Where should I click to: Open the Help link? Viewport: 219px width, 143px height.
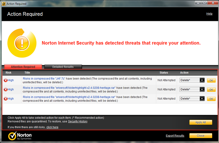pos(209,14)
